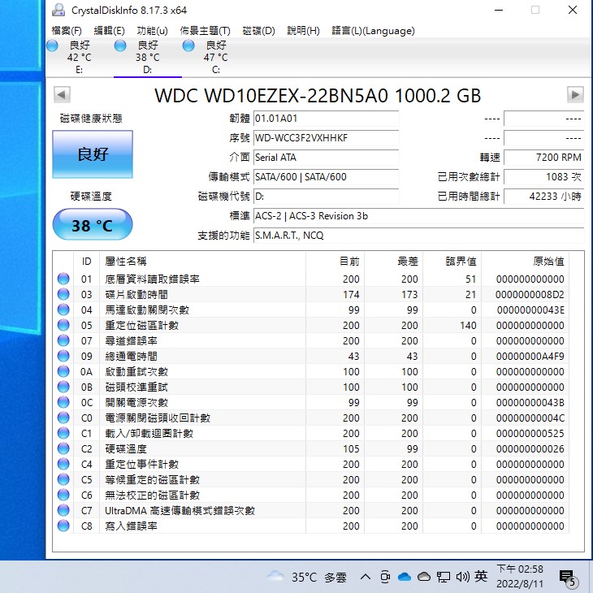
Task: Open the notification center with 5 alerts
Action: 568,578
